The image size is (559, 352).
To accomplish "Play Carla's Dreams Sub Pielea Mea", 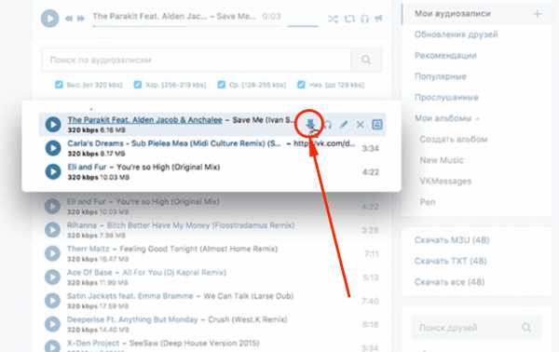I will pos(53,148).
